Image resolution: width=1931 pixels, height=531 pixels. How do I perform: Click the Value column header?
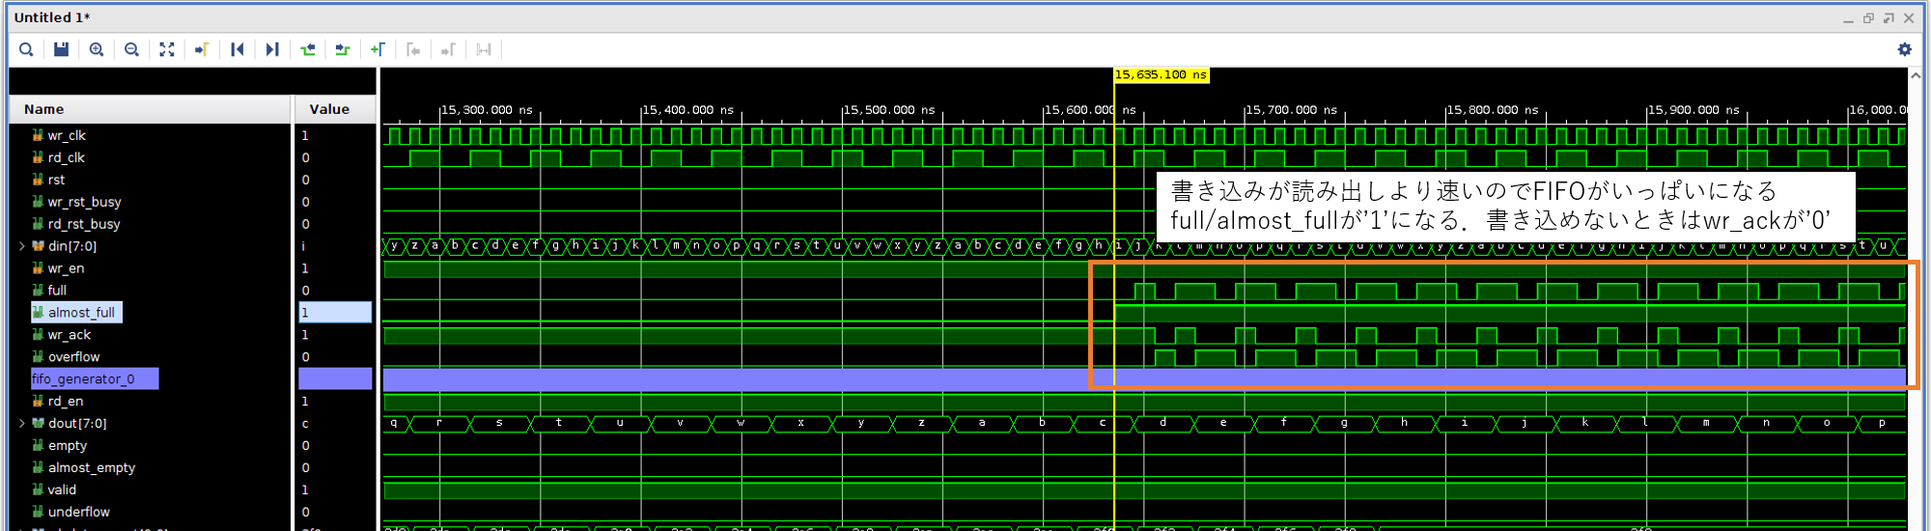[329, 109]
